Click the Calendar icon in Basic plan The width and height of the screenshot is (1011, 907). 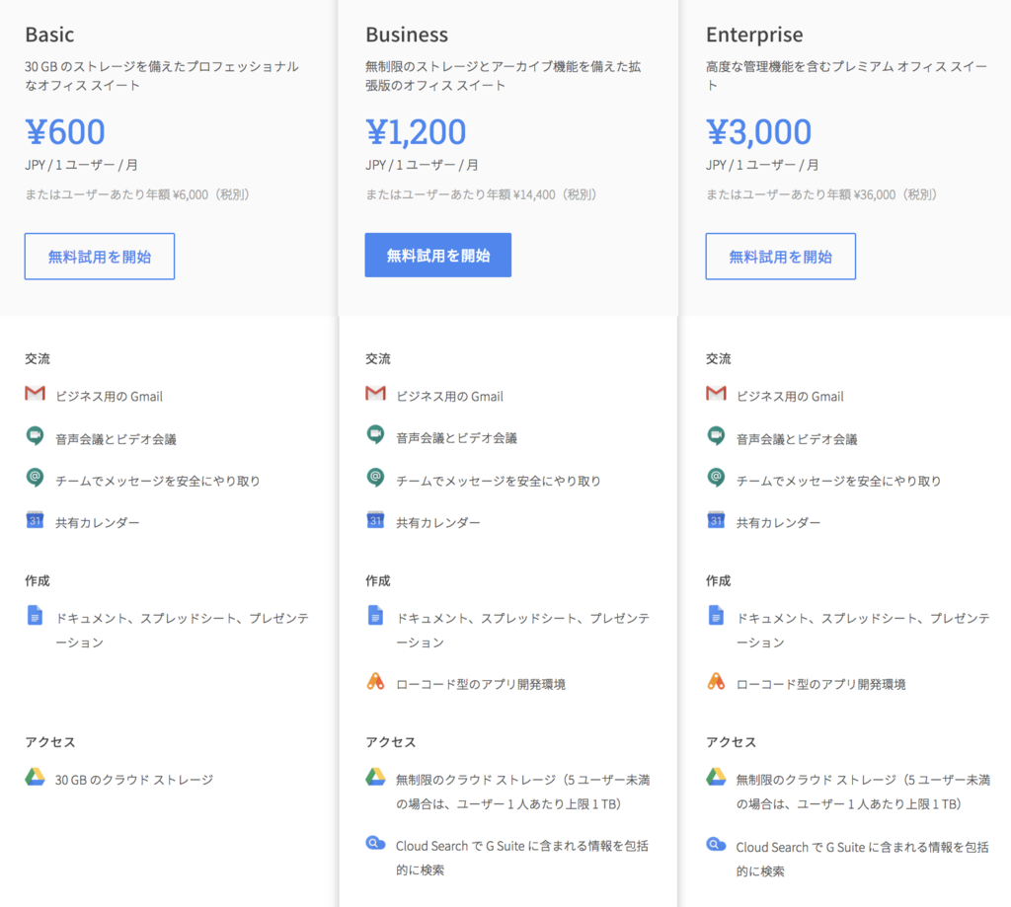[35, 519]
